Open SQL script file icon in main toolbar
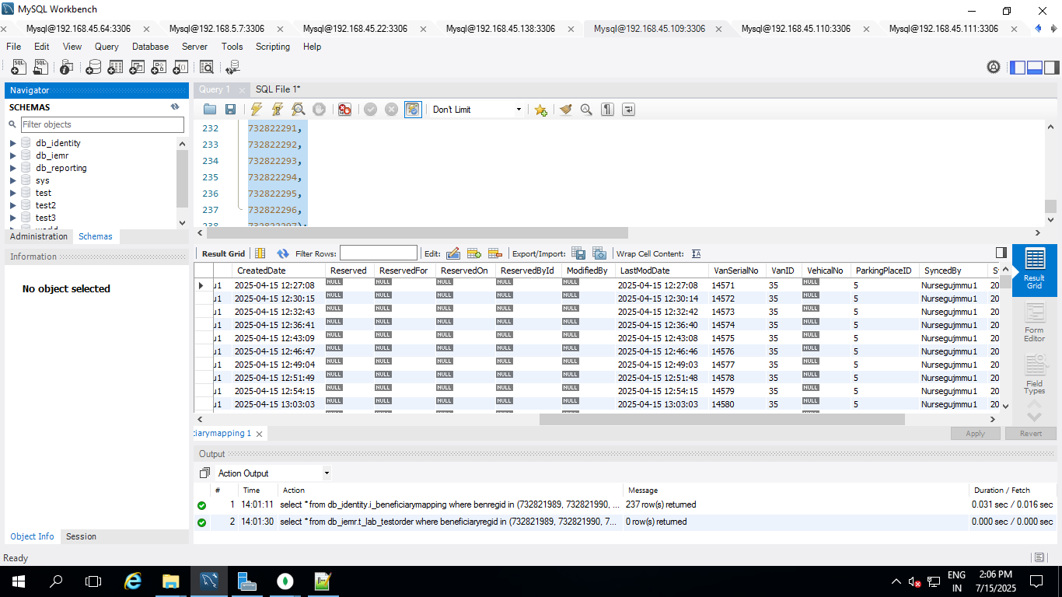1062x597 pixels. pyautogui.click(x=41, y=67)
